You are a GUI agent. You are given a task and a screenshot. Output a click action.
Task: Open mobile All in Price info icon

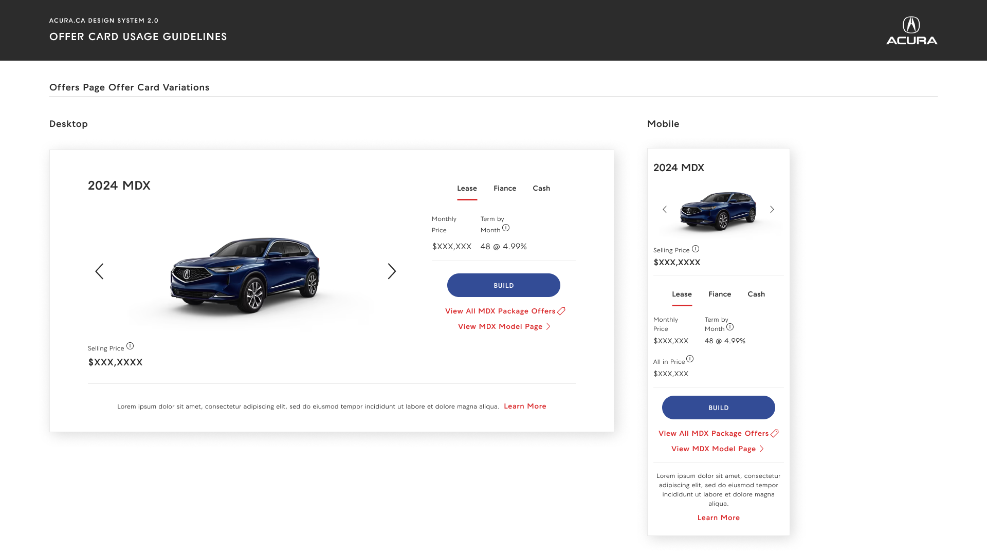click(690, 359)
